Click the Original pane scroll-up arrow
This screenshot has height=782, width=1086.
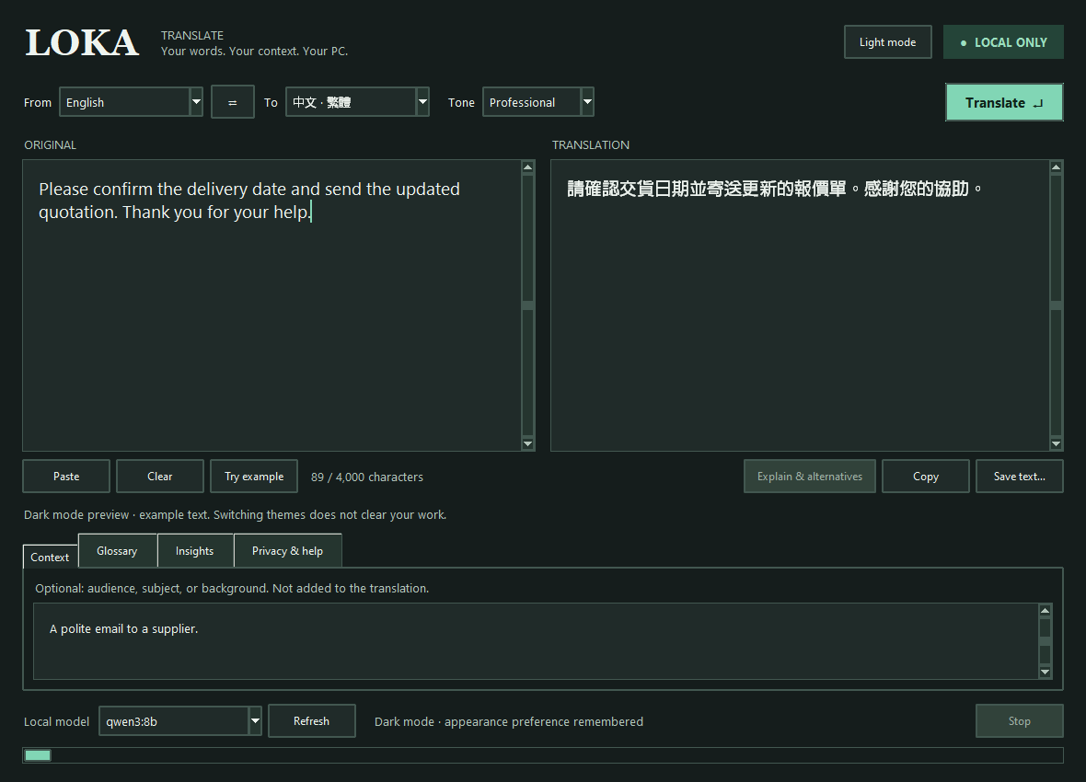(x=527, y=167)
